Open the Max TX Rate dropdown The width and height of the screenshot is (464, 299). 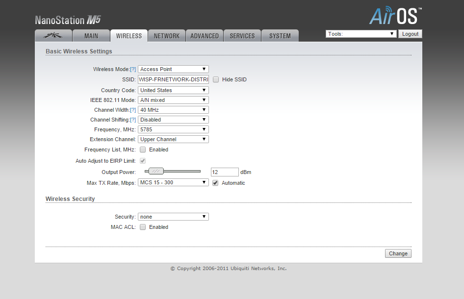click(x=174, y=182)
